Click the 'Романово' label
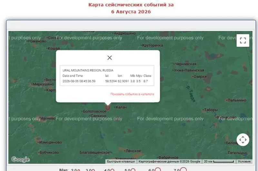This screenshot has height=171, width=258. (x=37, y=41)
